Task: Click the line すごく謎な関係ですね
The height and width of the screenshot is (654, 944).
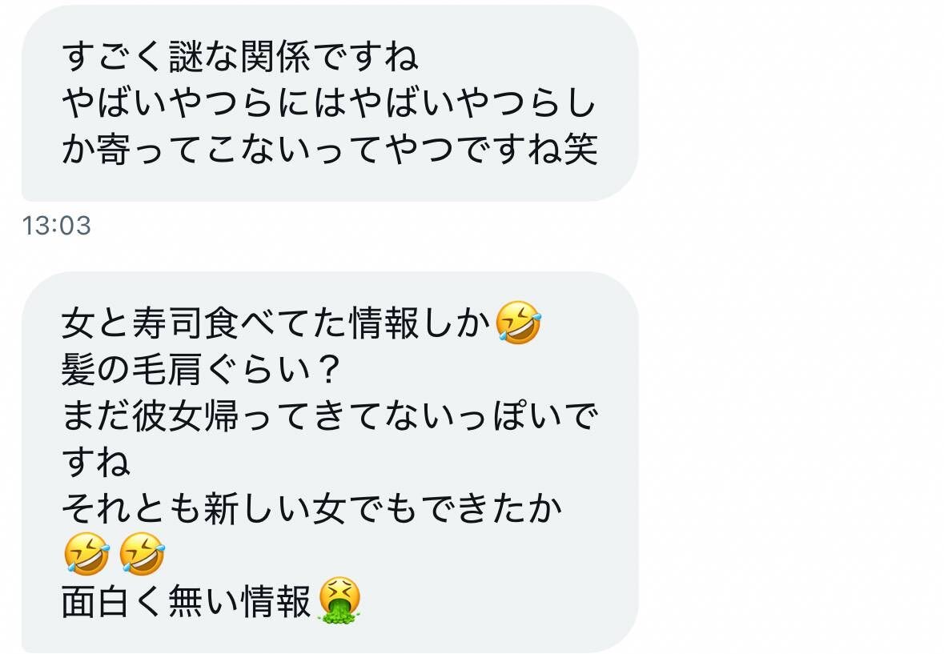Action: (239, 57)
